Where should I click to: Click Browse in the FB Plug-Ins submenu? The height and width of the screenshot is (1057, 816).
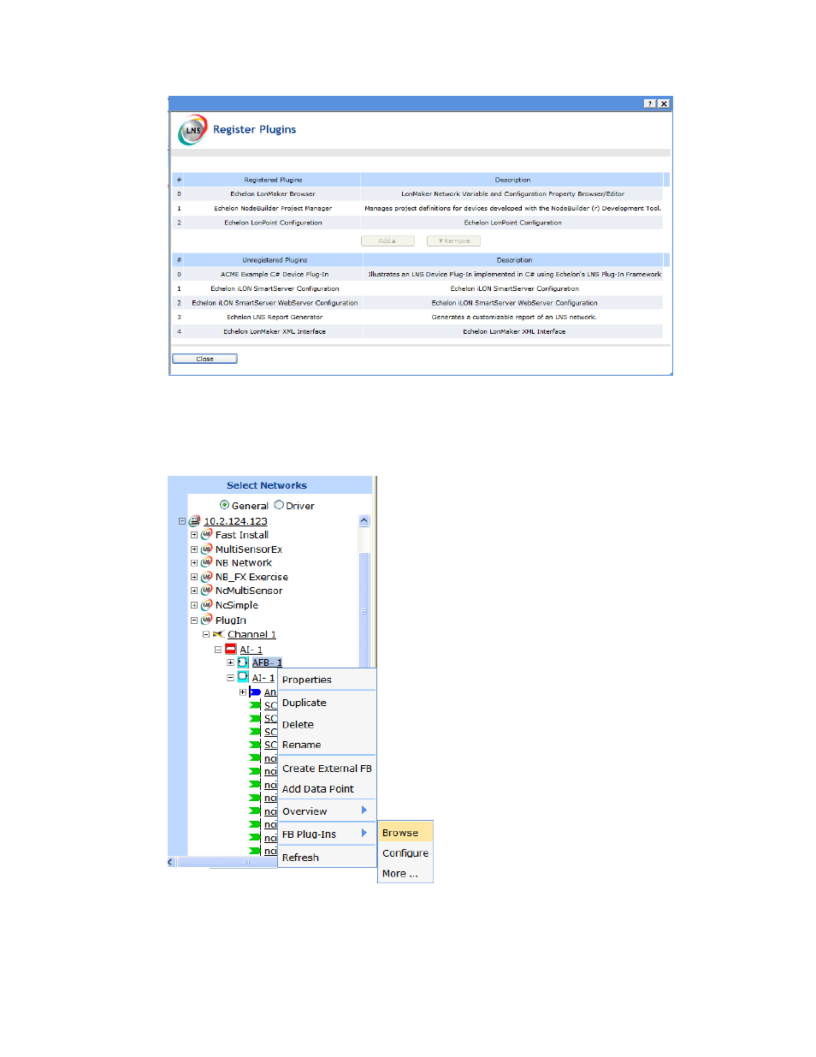(405, 833)
